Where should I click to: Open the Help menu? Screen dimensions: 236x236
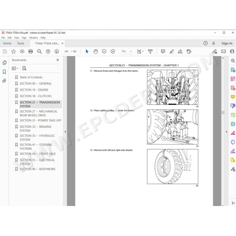coord(43,38)
